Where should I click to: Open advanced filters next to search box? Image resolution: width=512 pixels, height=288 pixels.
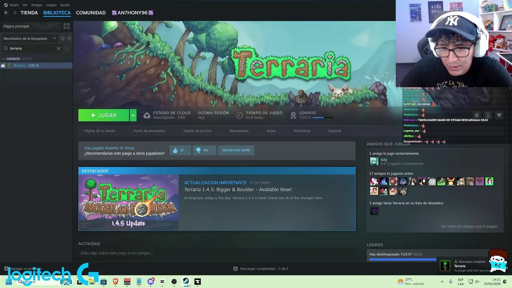pyautogui.click(x=67, y=48)
